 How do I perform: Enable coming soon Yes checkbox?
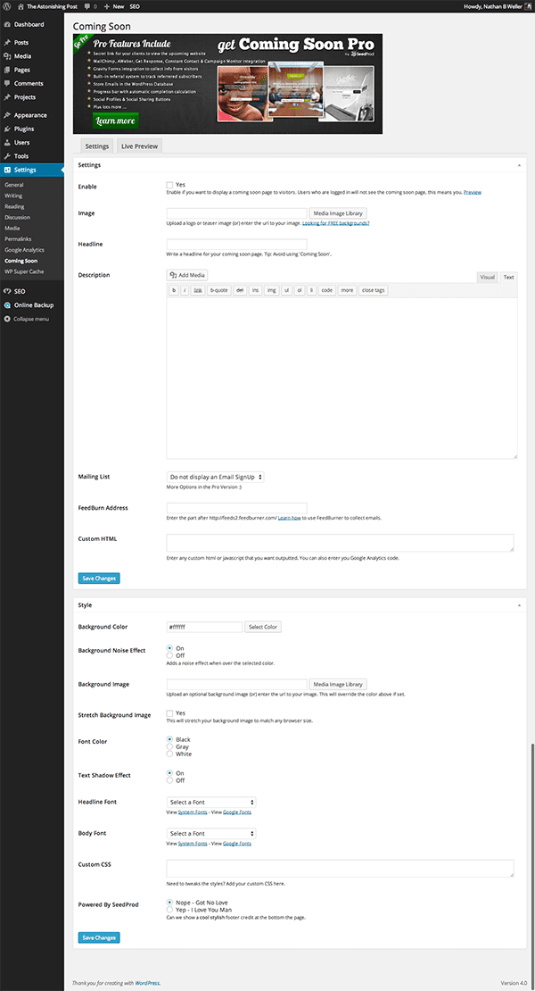tap(169, 185)
